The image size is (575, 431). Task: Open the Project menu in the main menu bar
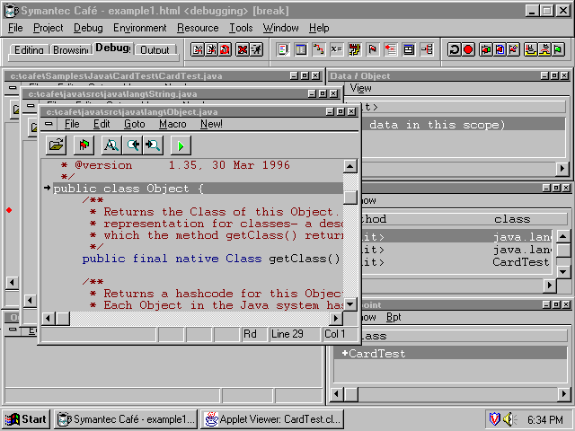pos(48,28)
